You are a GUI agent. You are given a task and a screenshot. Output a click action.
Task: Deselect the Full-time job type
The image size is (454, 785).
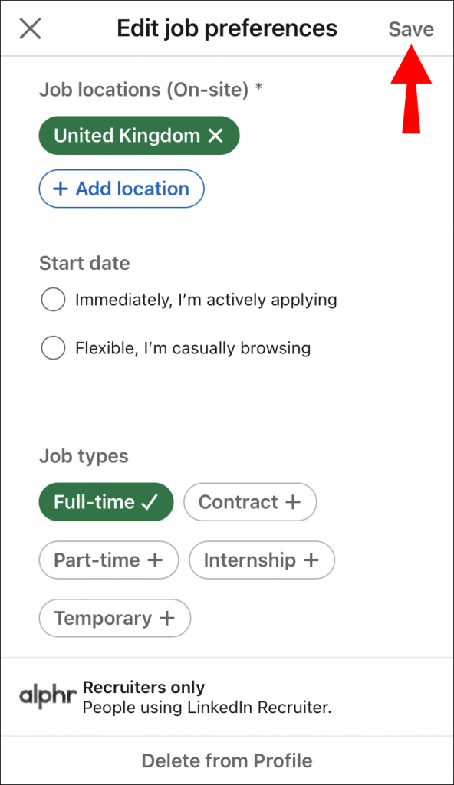pyautogui.click(x=106, y=502)
